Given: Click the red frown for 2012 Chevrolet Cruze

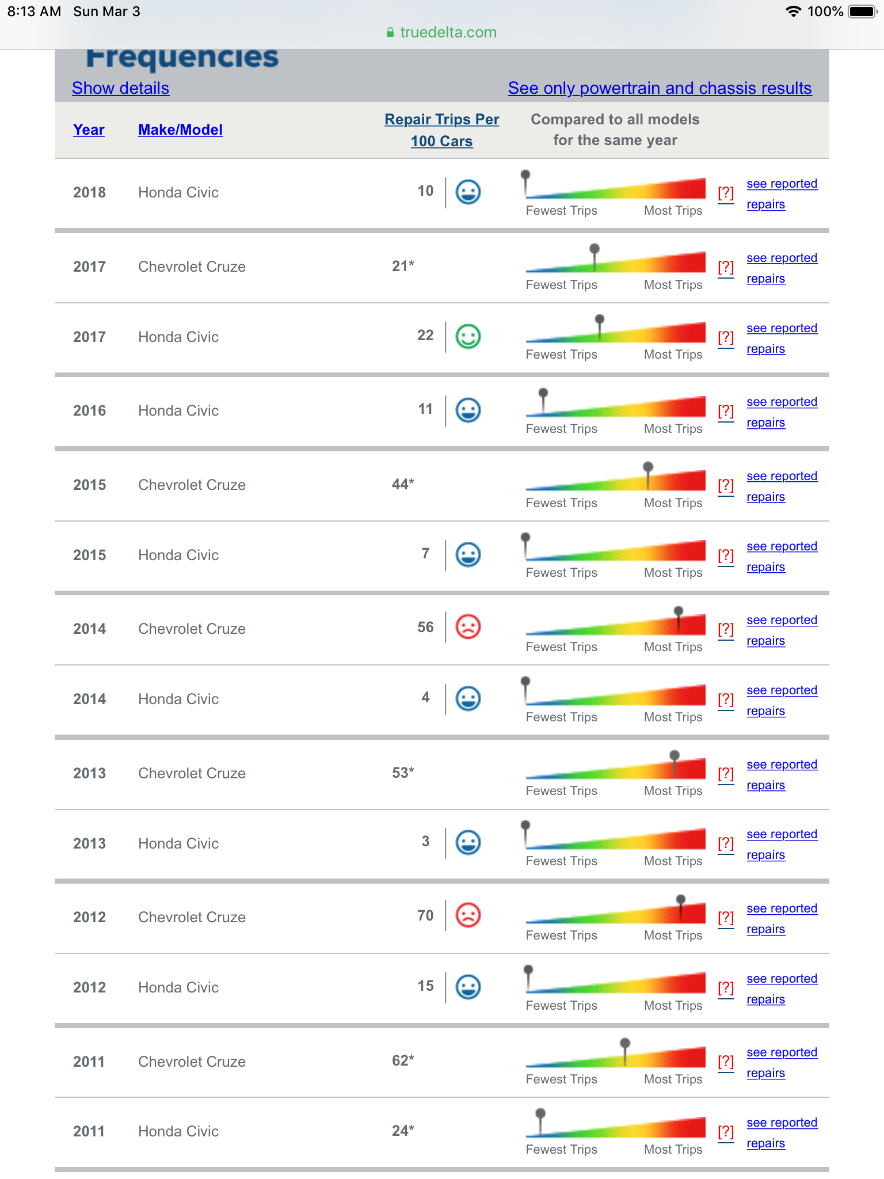Looking at the screenshot, I should (468, 915).
